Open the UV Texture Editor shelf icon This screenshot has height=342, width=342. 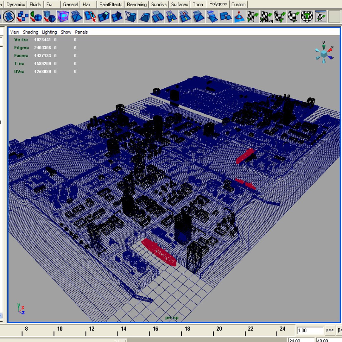coord(320,16)
